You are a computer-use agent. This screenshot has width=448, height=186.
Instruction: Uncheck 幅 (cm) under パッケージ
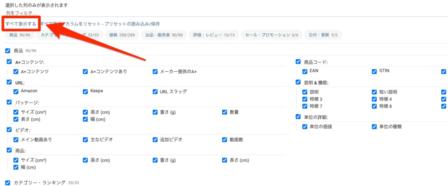click(85, 119)
